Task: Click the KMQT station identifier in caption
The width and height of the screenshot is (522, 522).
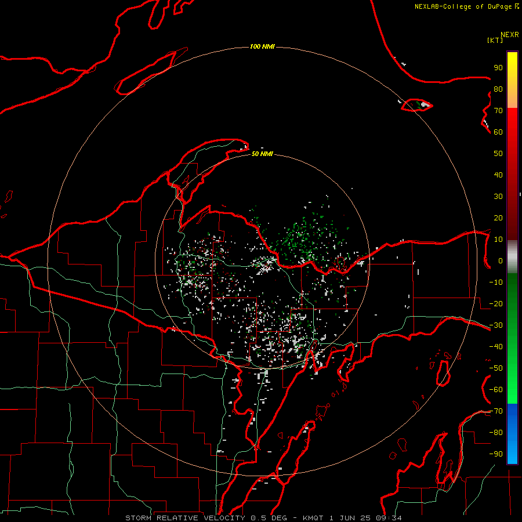Action: (314, 518)
